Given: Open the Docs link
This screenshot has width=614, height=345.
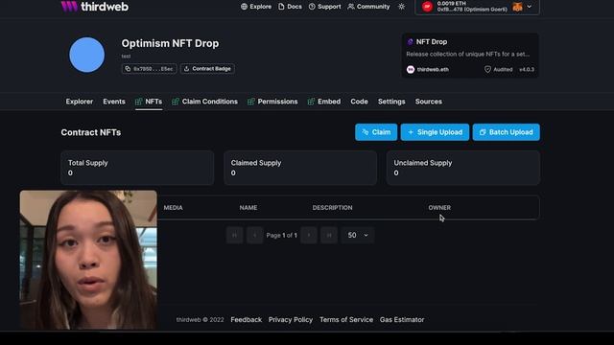Looking at the screenshot, I should tap(290, 7).
